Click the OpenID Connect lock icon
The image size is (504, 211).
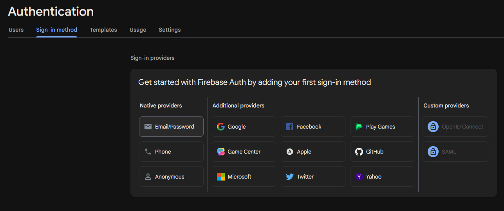point(433,127)
